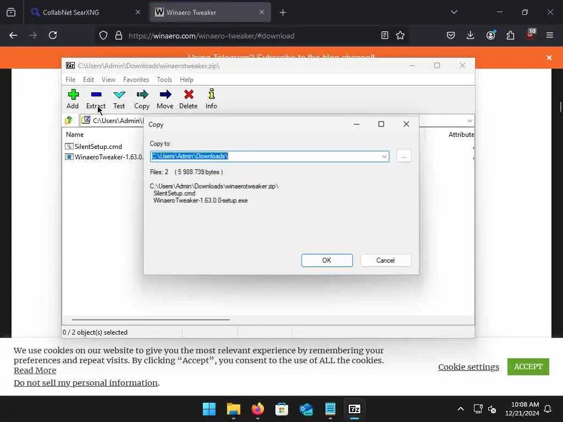Open the clock and date flyout
Viewport: 563px width, 422px height.
(522, 409)
